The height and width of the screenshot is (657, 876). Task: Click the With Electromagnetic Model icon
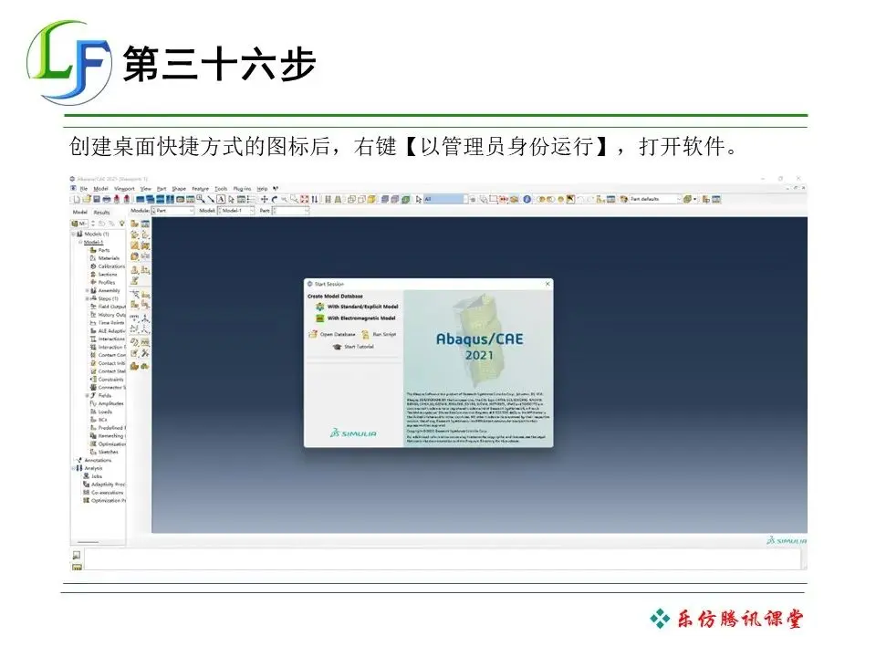[320, 318]
